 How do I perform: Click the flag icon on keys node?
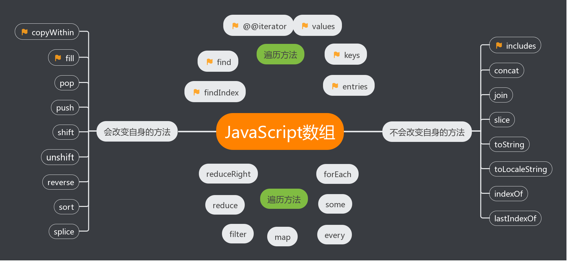336,55
